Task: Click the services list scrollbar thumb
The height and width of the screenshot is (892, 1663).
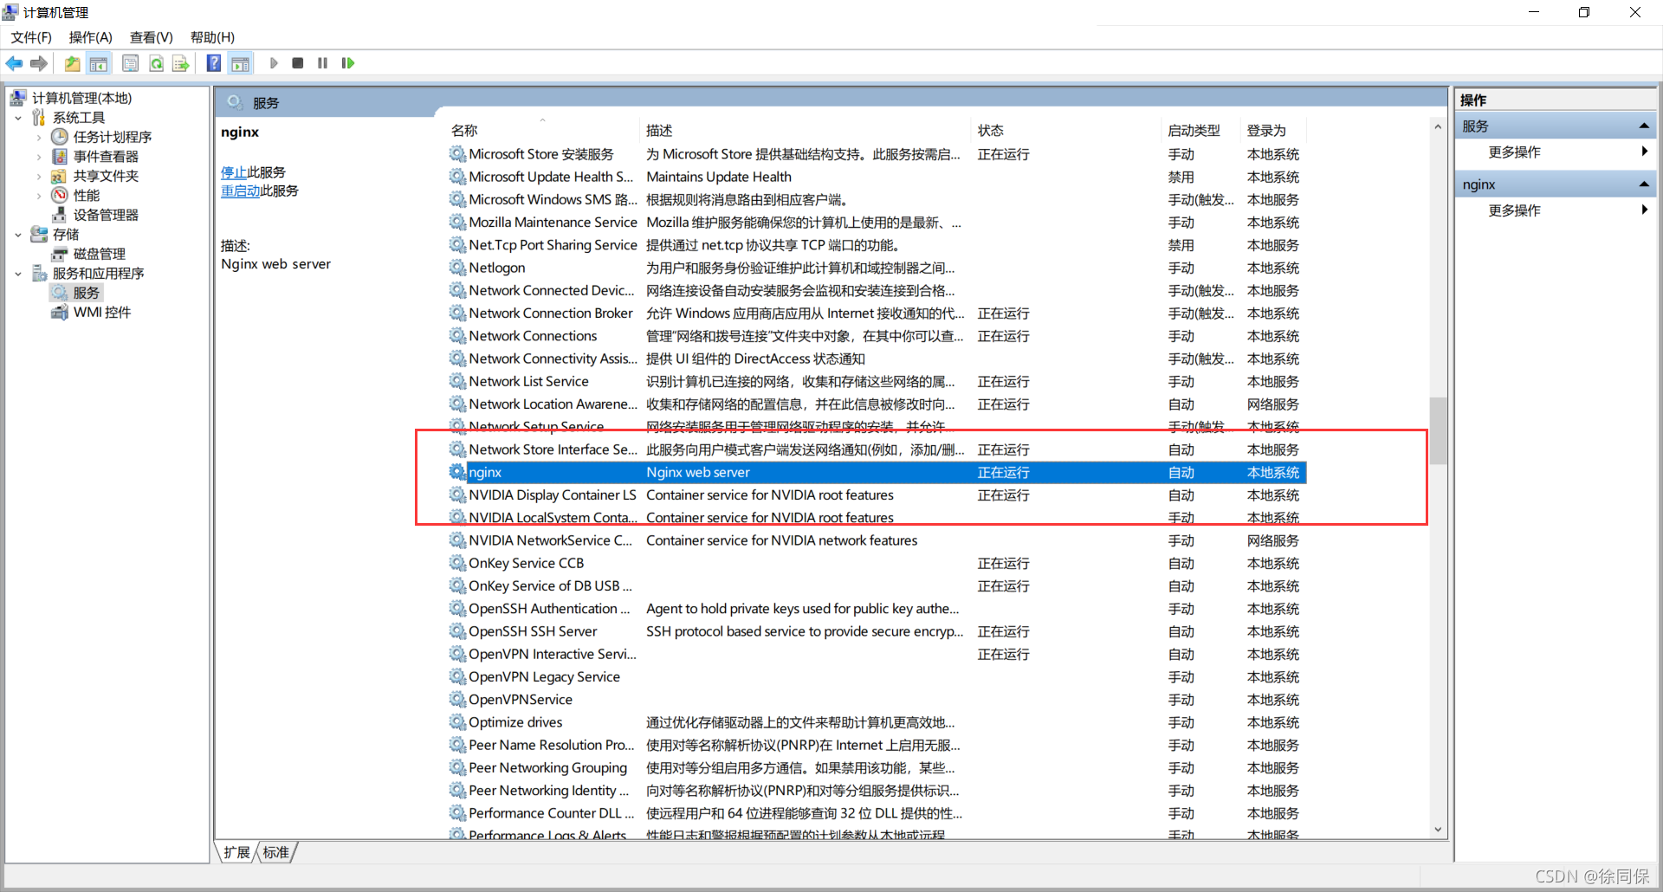Action: [x=1438, y=430]
